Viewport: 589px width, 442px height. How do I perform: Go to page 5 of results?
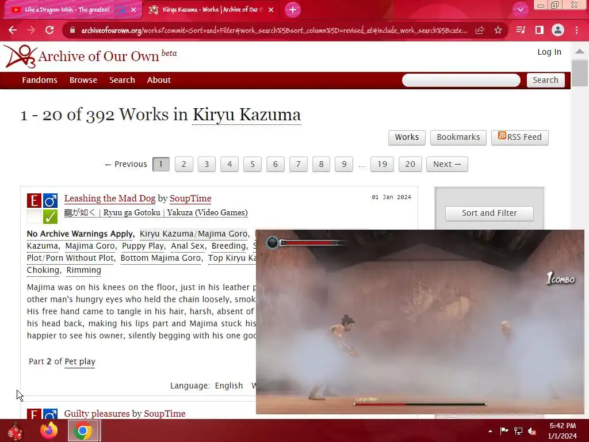point(253,164)
